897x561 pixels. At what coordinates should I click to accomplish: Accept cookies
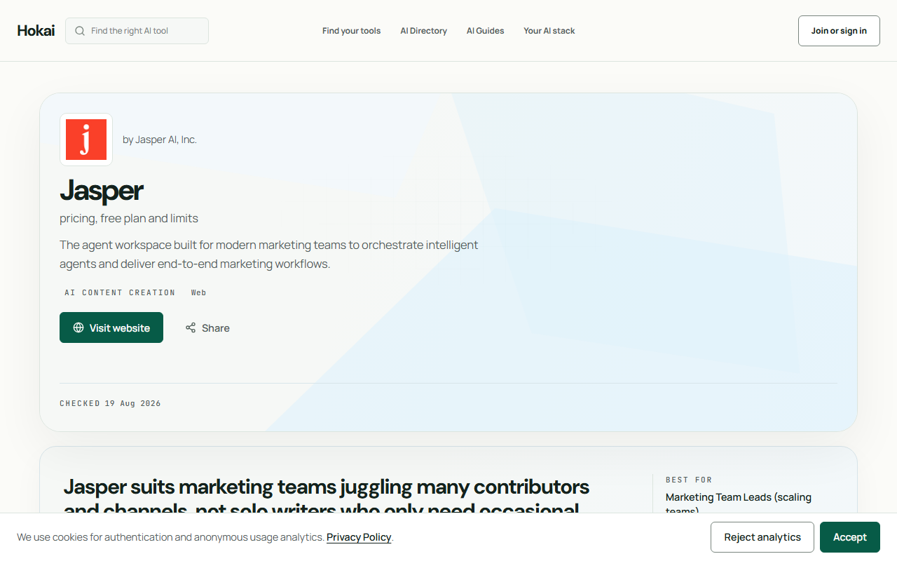[x=850, y=537]
